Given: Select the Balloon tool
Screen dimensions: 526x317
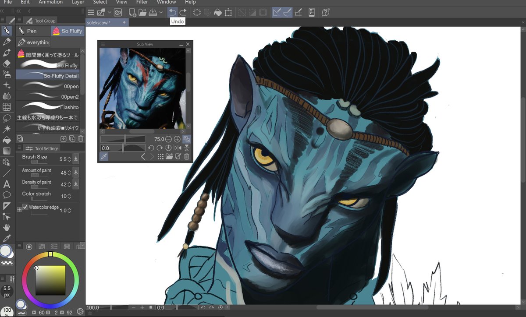Looking at the screenshot, I should click(7, 195).
